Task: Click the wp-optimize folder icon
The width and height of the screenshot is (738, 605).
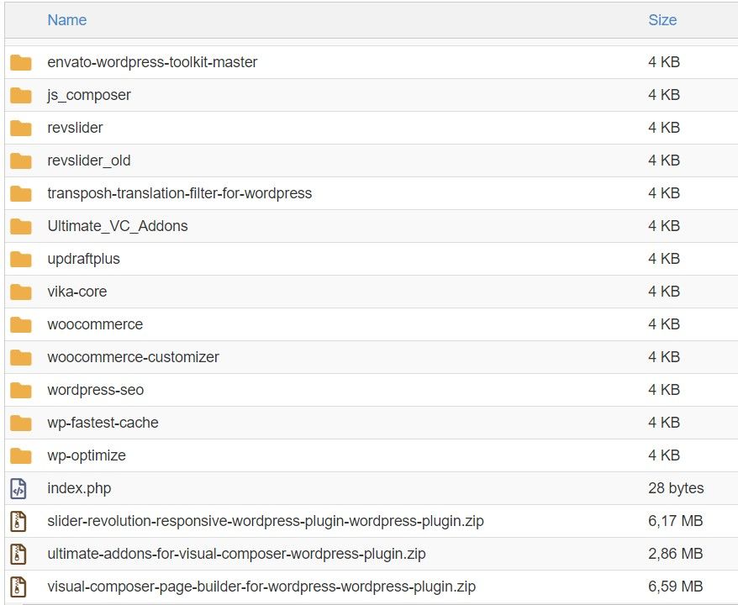Action: click(21, 455)
